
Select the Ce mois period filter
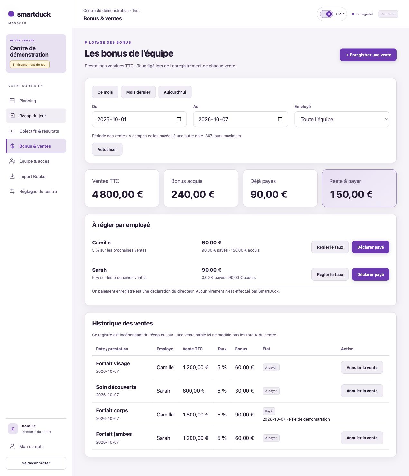click(105, 92)
